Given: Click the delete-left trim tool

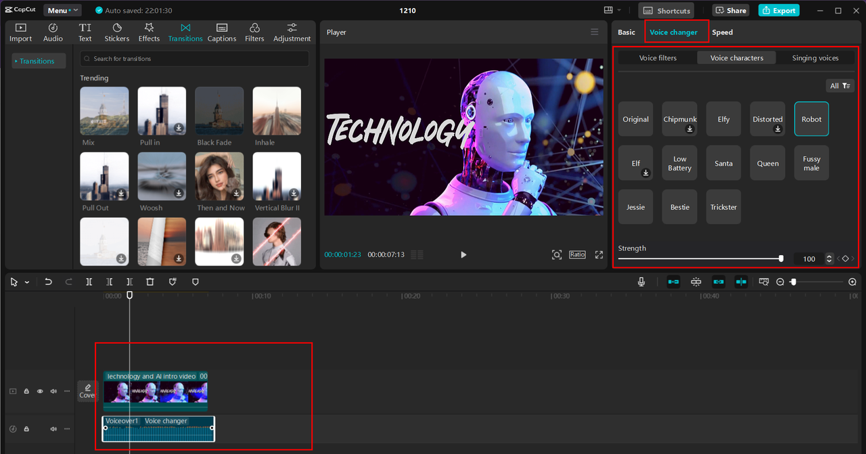Looking at the screenshot, I should 109,281.
